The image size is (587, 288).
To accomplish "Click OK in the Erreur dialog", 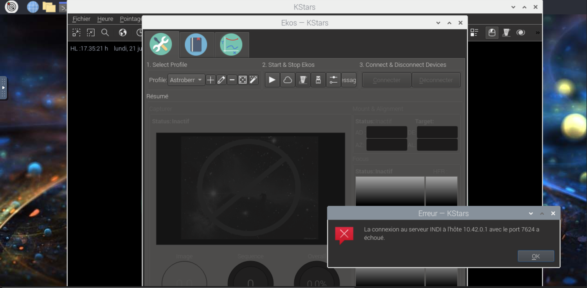I will pyautogui.click(x=536, y=256).
